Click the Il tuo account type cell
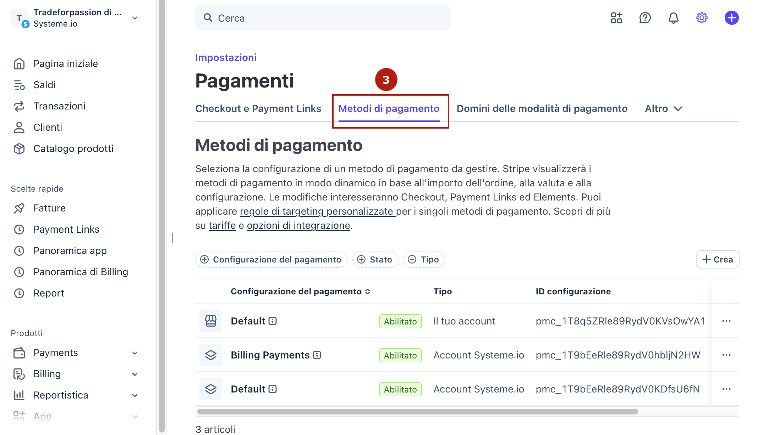 (x=464, y=321)
